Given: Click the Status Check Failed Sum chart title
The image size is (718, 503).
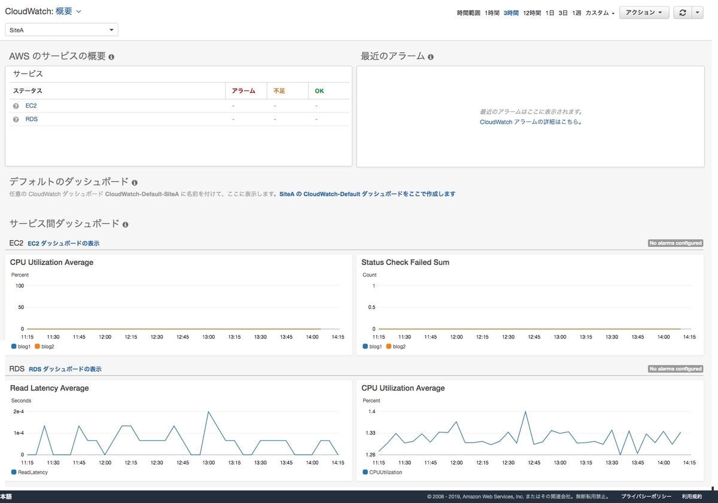Looking at the screenshot, I should coord(405,263).
